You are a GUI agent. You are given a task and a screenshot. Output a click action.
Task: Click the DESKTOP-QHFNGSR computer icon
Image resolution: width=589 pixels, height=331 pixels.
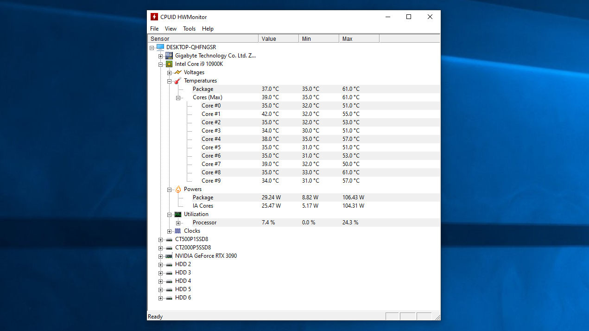[160, 47]
